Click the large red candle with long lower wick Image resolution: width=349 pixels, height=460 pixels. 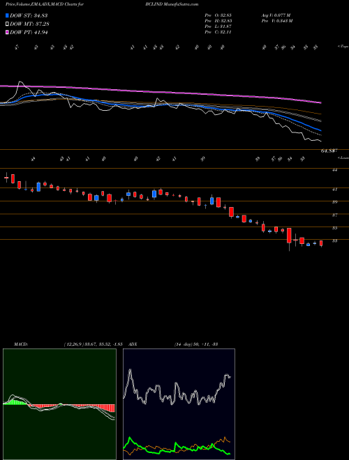tap(289, 236)
